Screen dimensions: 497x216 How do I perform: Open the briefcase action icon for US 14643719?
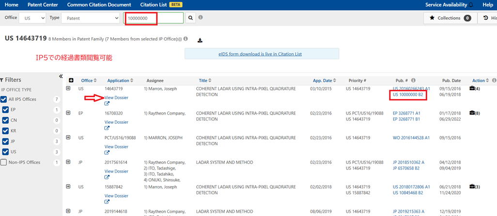pyautogui.click(x=472, y=88)
